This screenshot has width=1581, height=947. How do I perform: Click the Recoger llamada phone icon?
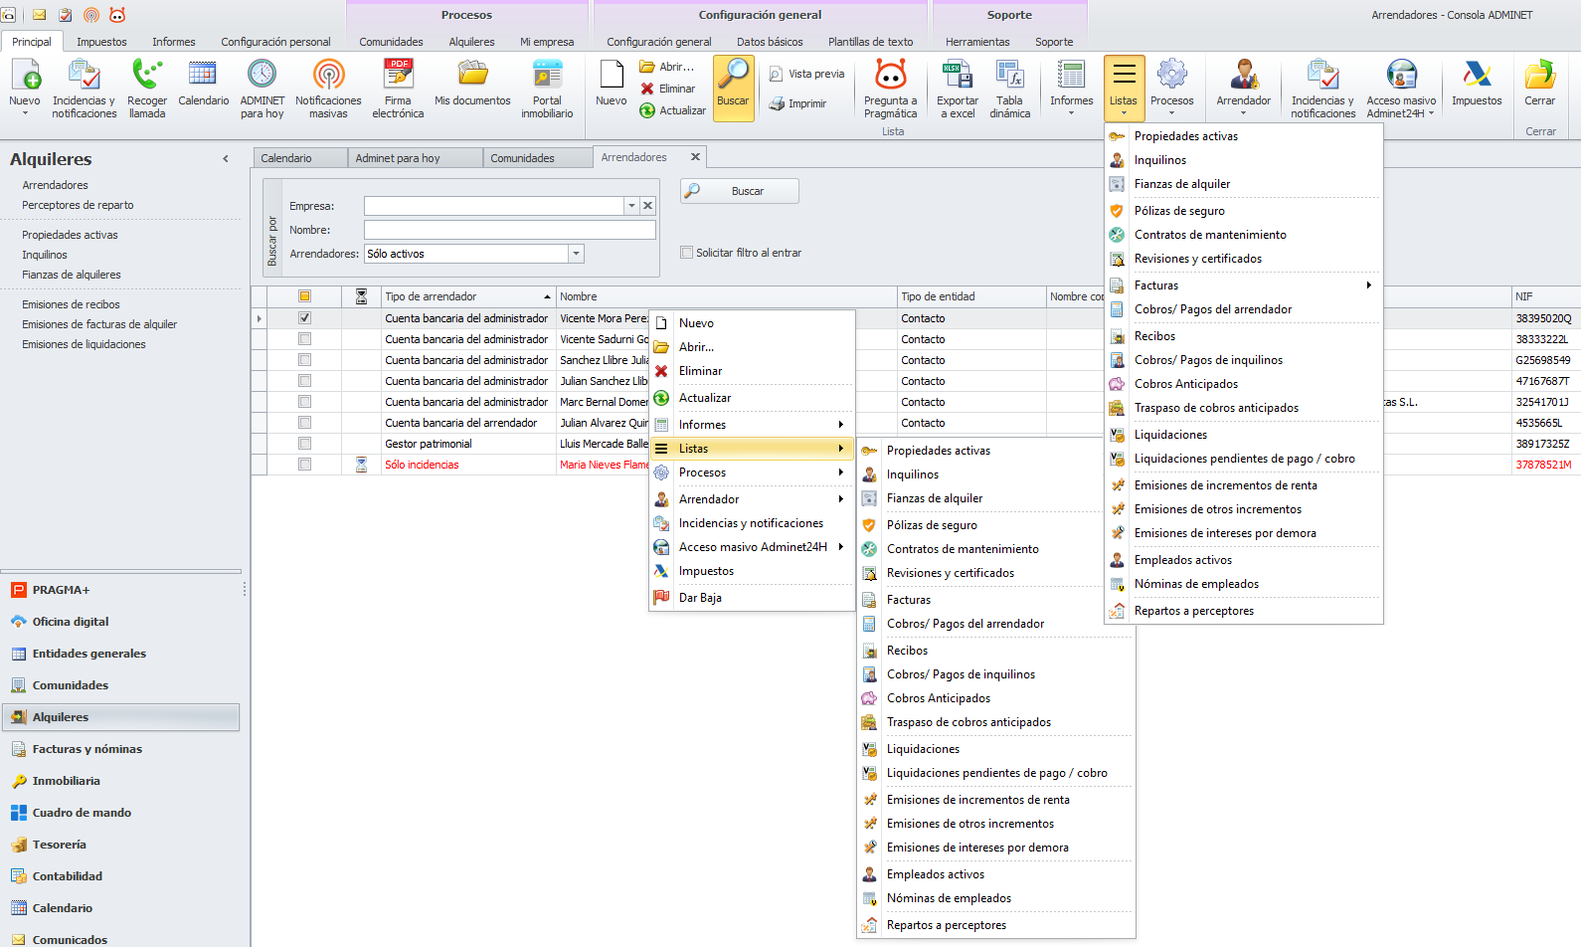pyautogui.click(x=147, y=76)
